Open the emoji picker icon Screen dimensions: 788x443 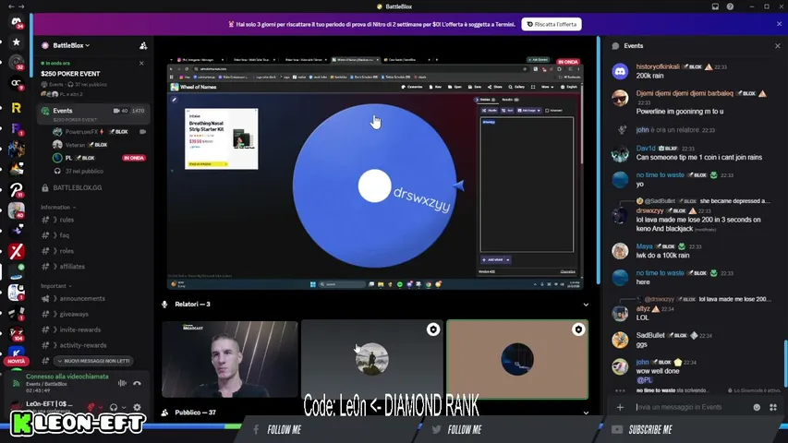coord(757,407)
